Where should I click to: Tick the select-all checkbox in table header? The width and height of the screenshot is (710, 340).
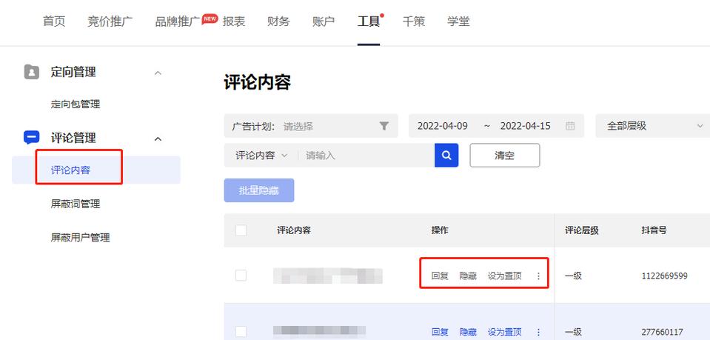pyautogui.click(x=241, y=230)
